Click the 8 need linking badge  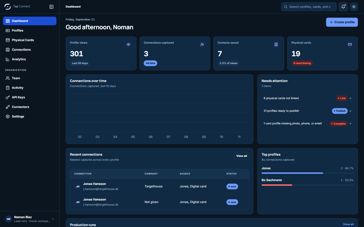(302, 63)
